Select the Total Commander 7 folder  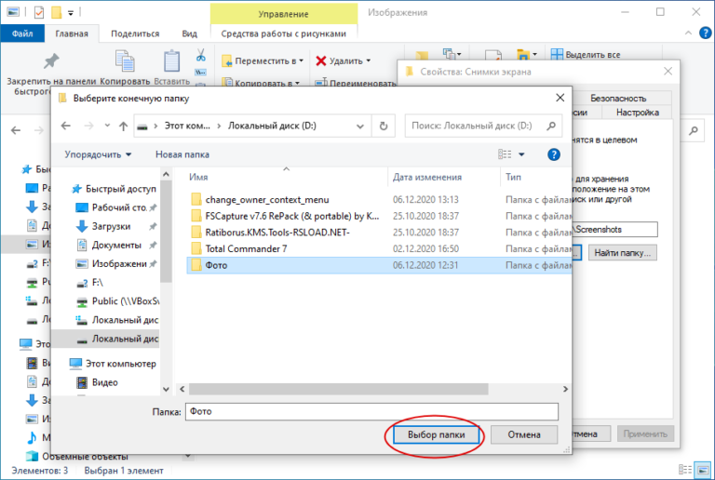(x=247, y=248)
